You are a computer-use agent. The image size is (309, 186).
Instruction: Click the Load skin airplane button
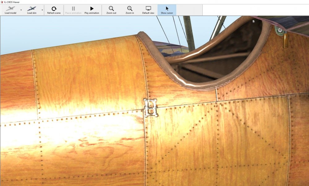[x=32, y=10]
